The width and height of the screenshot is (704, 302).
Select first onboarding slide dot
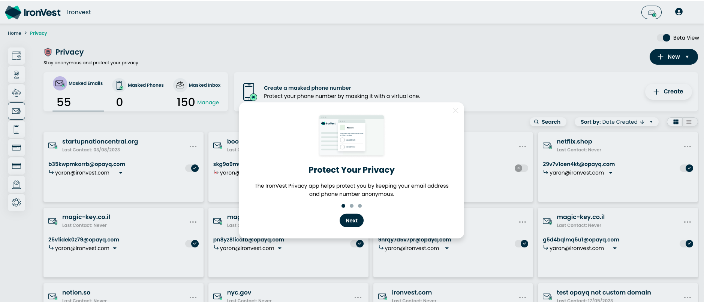click(343, 206)
